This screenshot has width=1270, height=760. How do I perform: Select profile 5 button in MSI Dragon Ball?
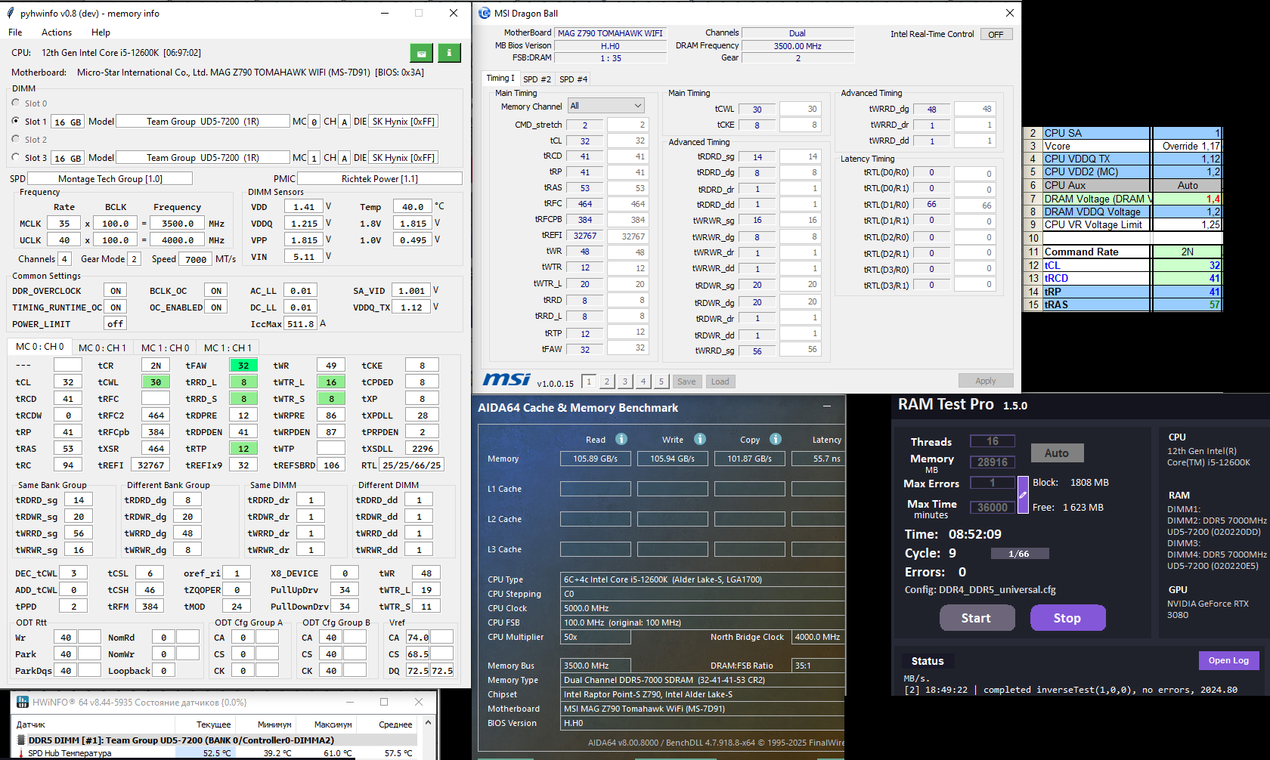[x=661, y=382]
